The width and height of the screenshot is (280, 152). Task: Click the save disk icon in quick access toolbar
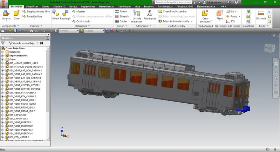[15, 31]
